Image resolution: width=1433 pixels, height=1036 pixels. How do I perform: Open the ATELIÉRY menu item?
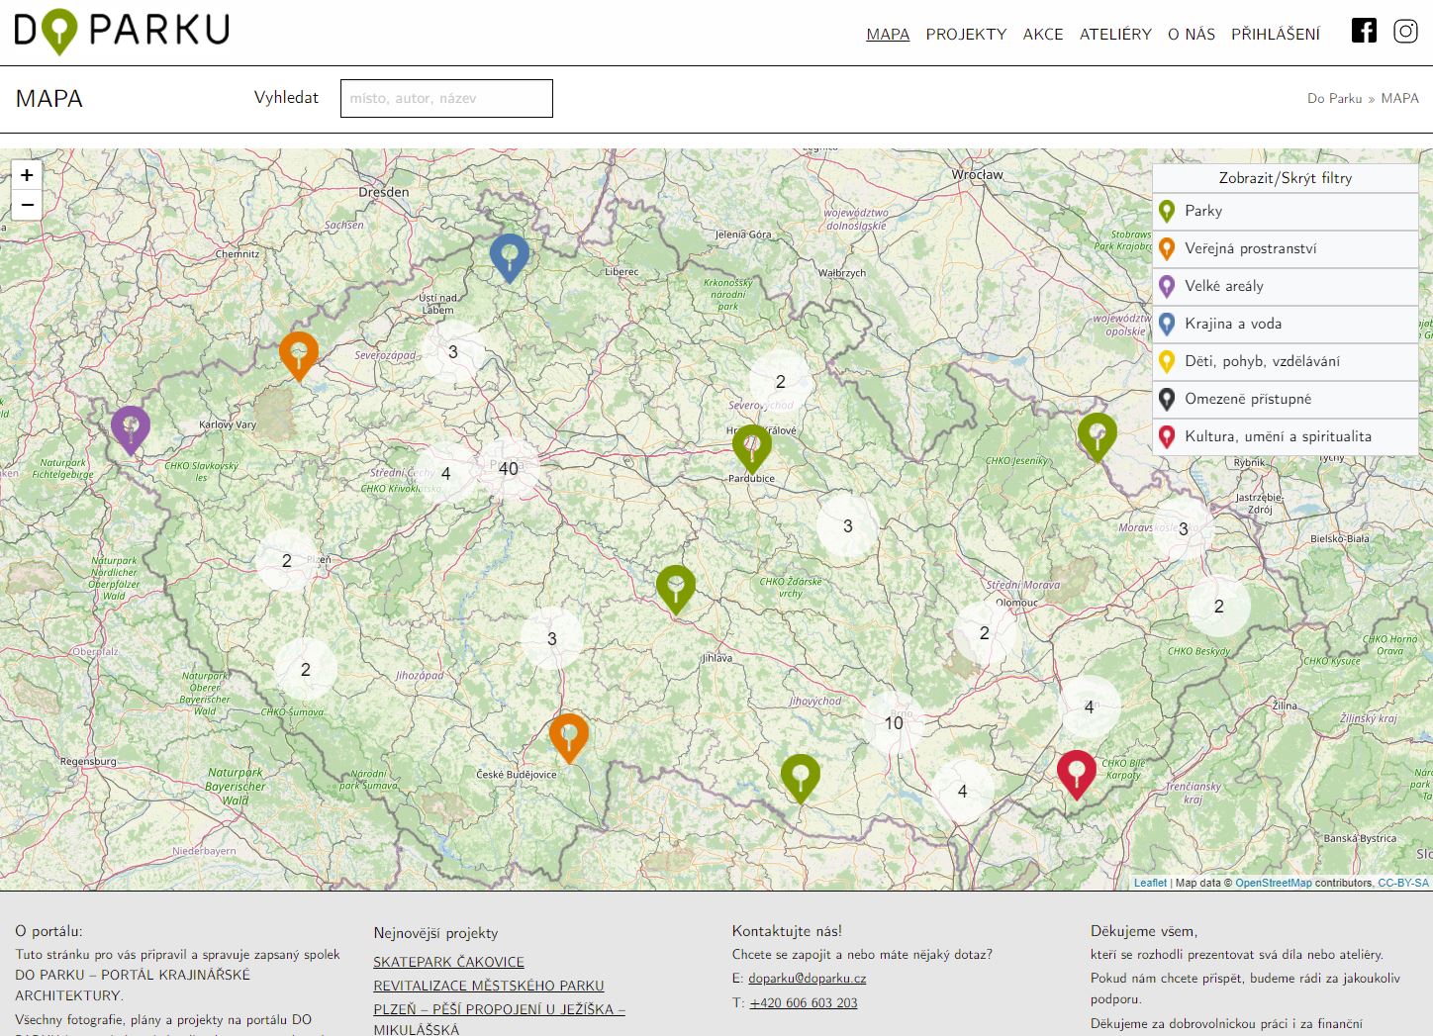coord(1115,34)
